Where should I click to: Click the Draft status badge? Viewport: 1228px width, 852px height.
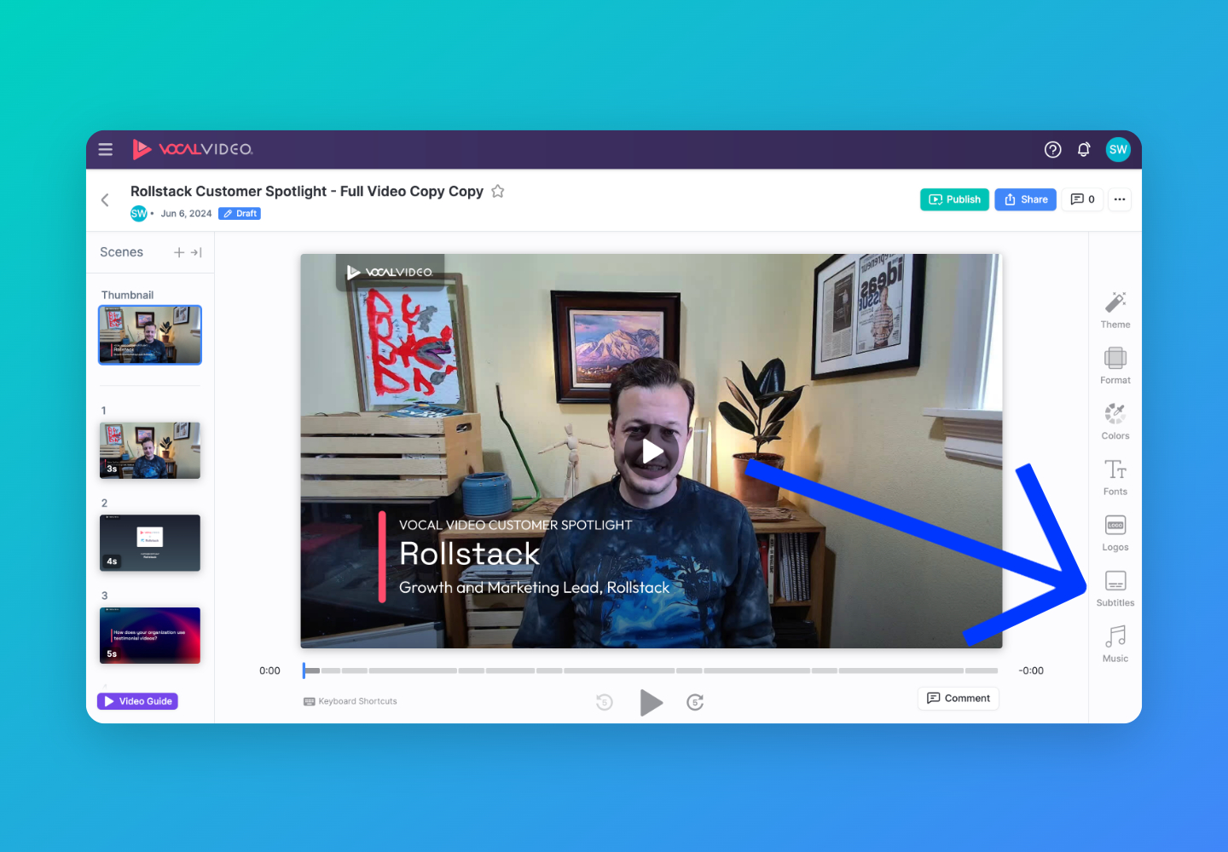click(240, 214)
